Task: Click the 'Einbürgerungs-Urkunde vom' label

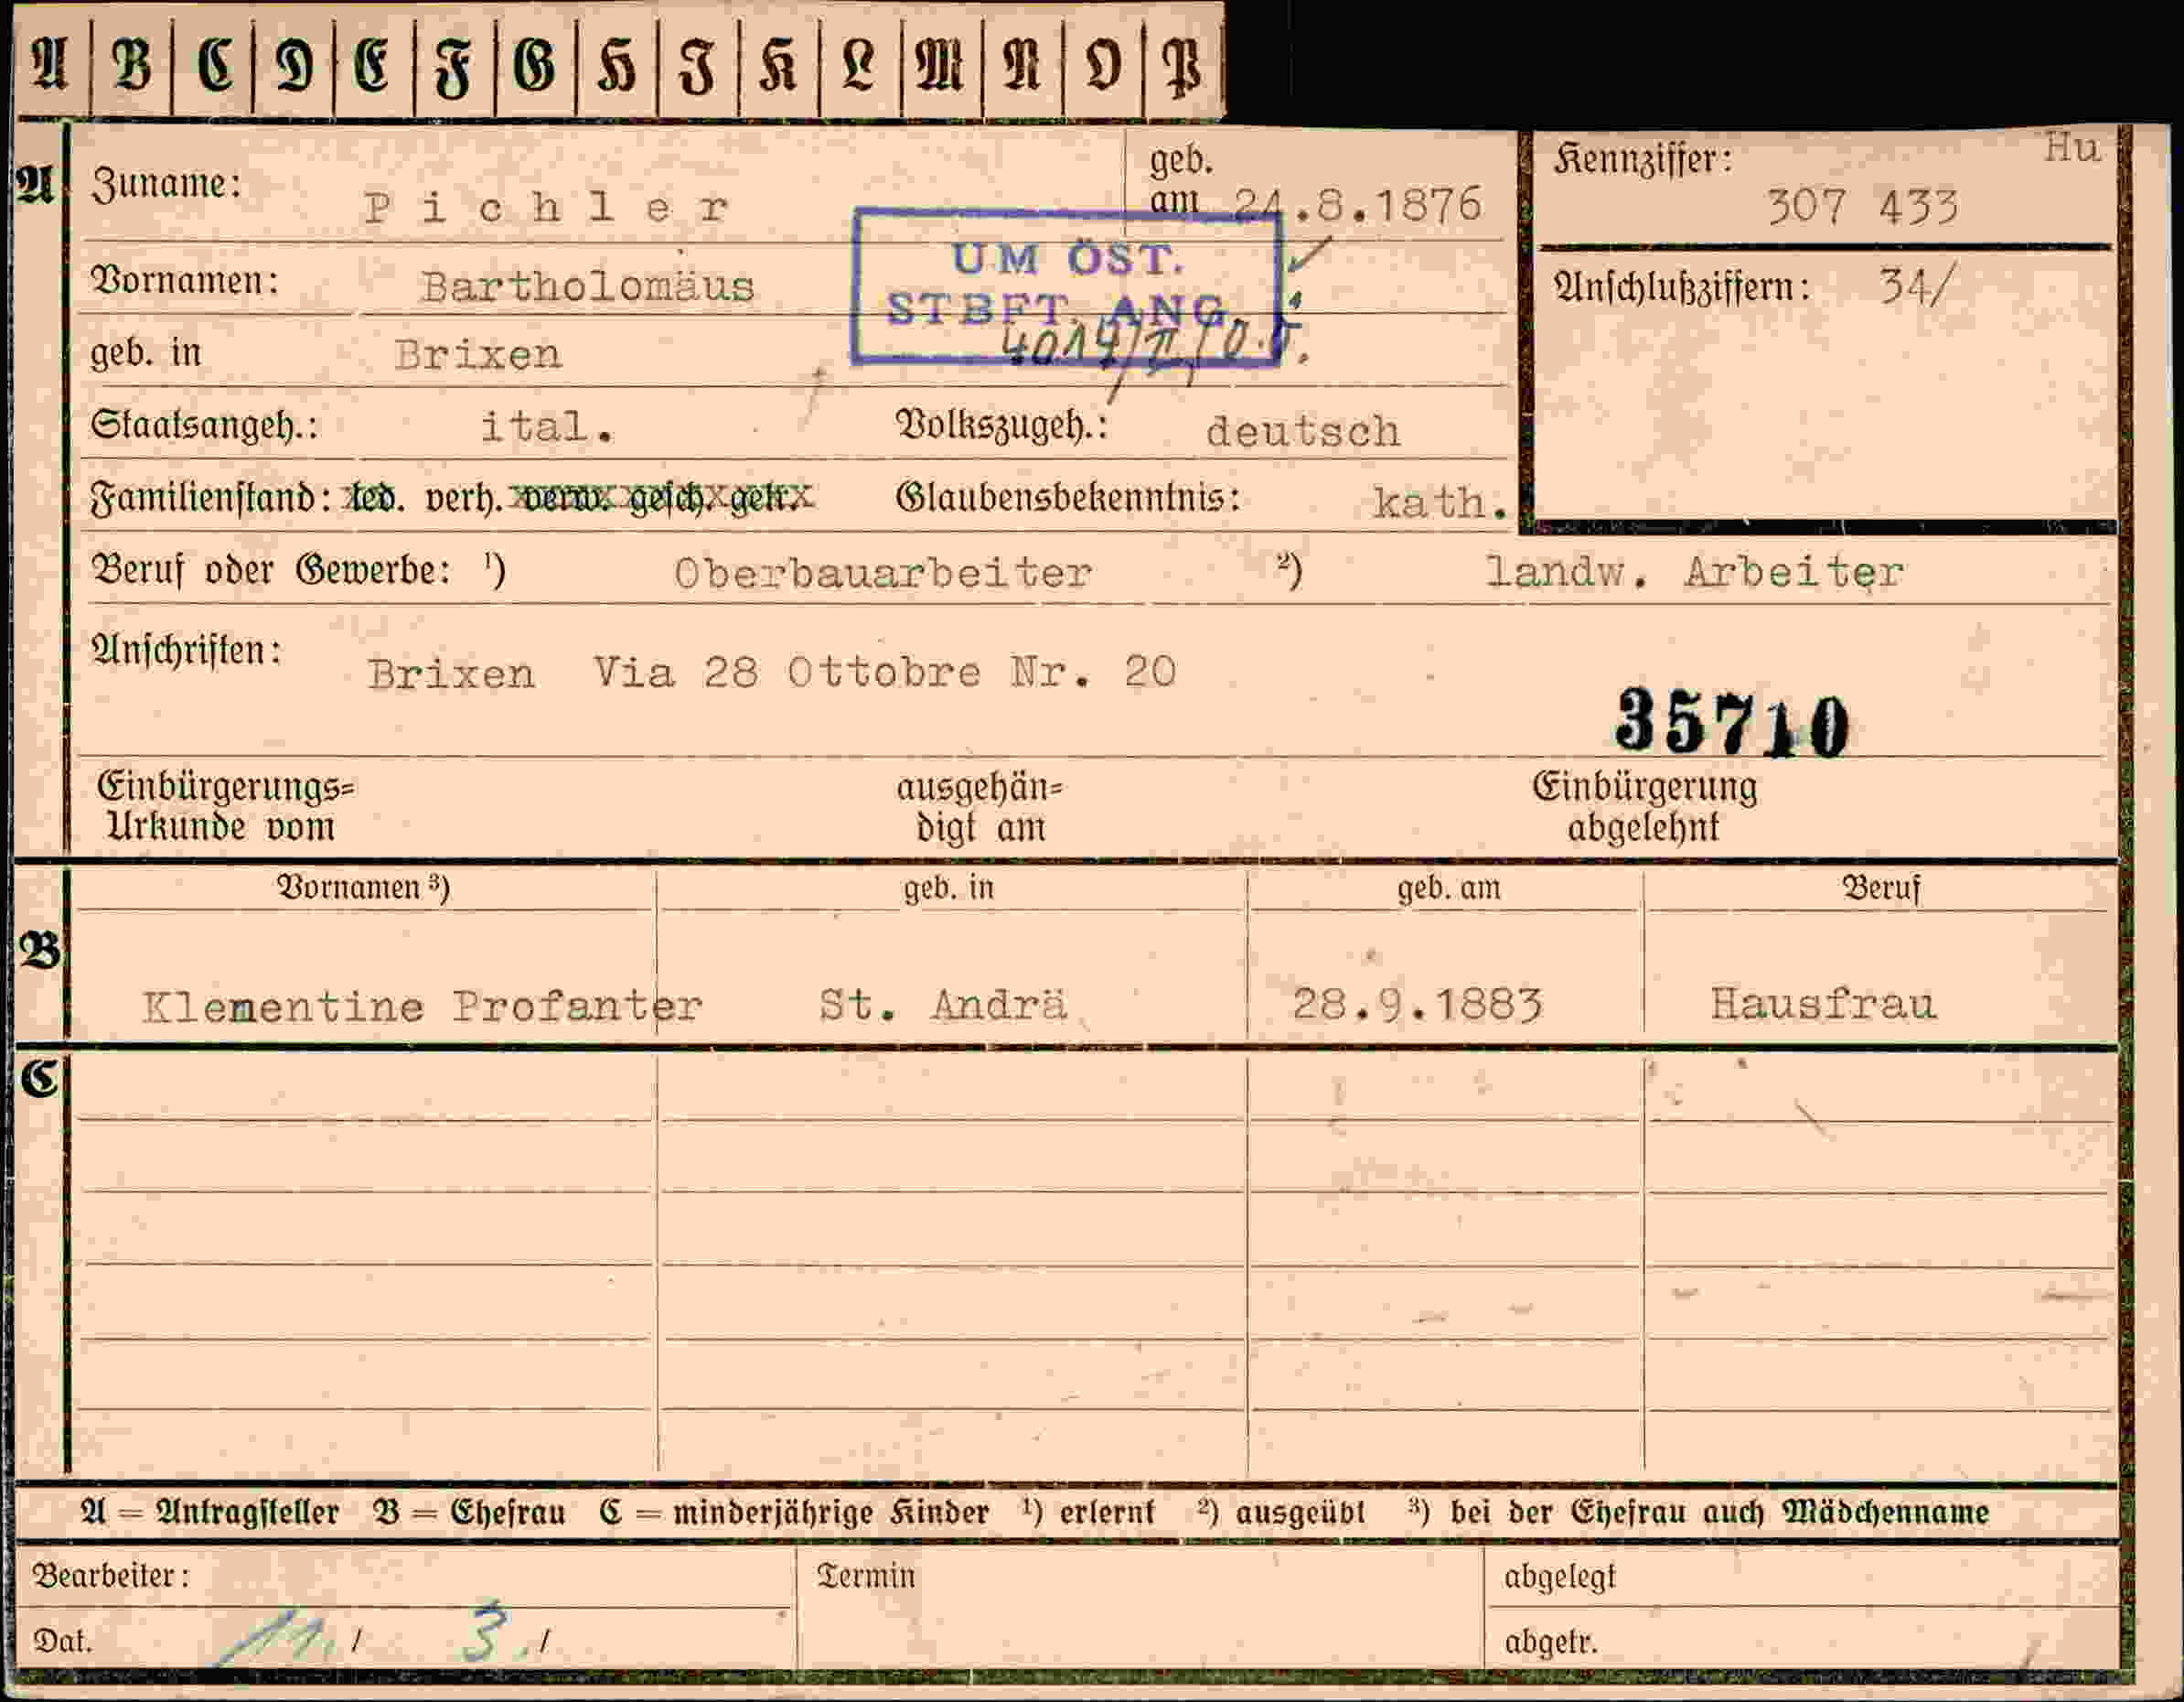Action: tap(226, 806)
